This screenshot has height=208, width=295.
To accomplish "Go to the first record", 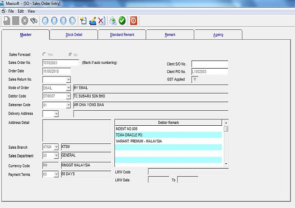I will (x=45, y=20).
